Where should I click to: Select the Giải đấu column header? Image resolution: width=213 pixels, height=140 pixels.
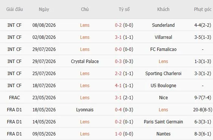(x=14, y=9)
